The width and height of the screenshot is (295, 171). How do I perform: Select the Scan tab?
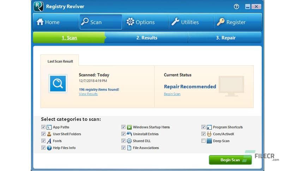click(101, 22)
